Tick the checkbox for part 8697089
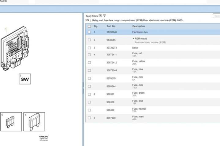Image resolution: width=220 pixels, height=146 pixels. pyautogui.click(x=89, y=118)
